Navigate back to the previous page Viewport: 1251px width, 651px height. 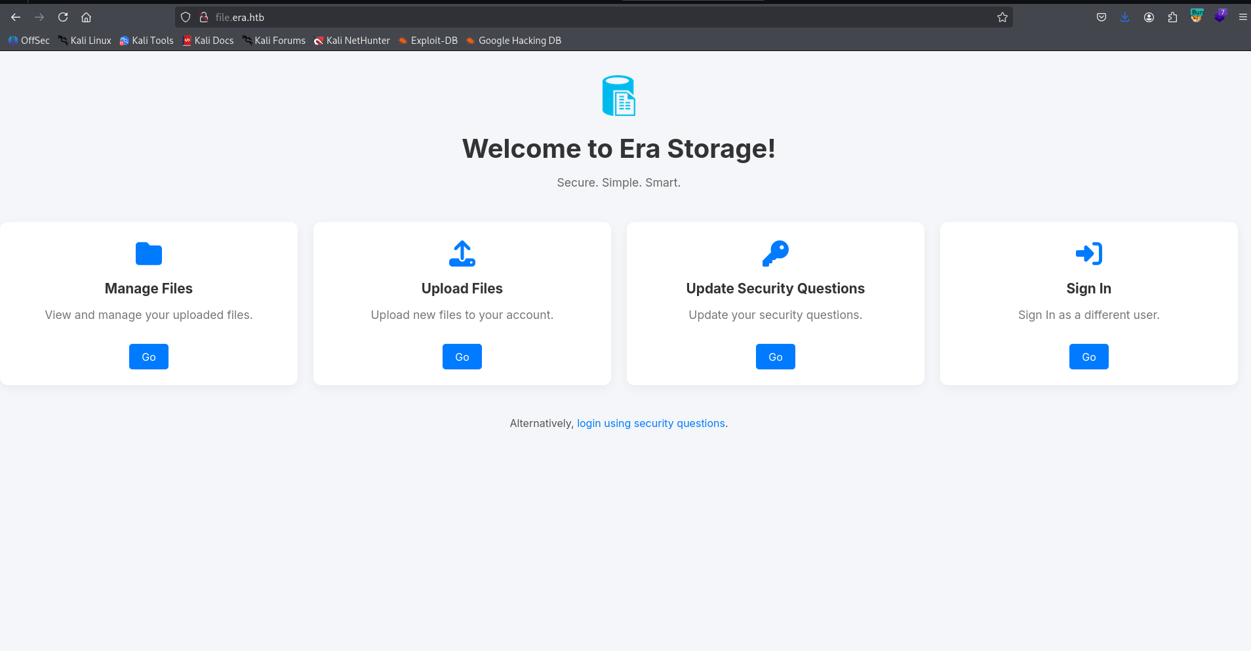(16, 17)
